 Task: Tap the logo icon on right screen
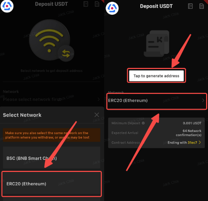pyautogui.click(x=112, y=8)
